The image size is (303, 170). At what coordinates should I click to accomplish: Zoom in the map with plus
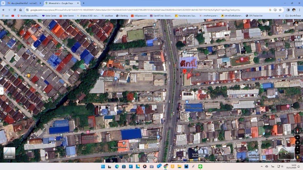point(298,147)
